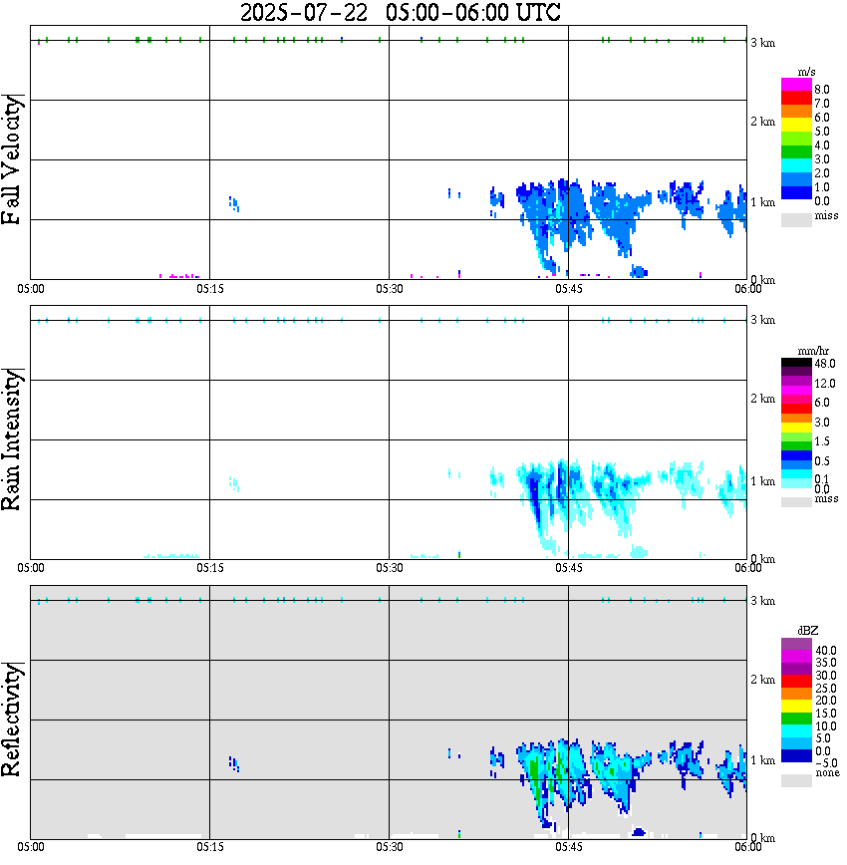Select the yellow 15.0 dBZ Reflectivity swatch

796,707
